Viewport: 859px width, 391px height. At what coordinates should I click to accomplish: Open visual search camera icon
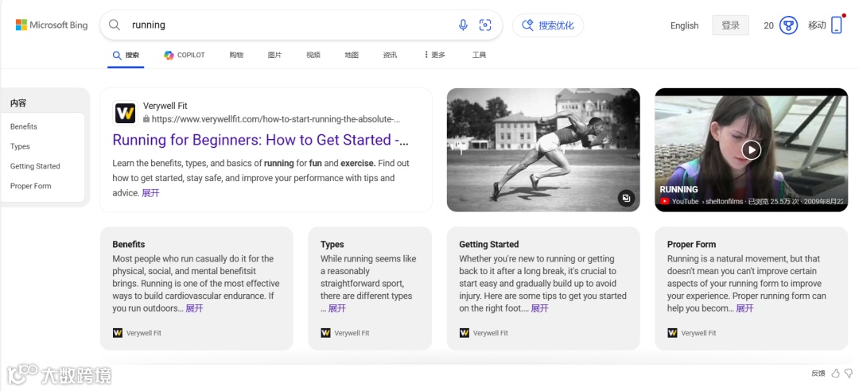485,25
